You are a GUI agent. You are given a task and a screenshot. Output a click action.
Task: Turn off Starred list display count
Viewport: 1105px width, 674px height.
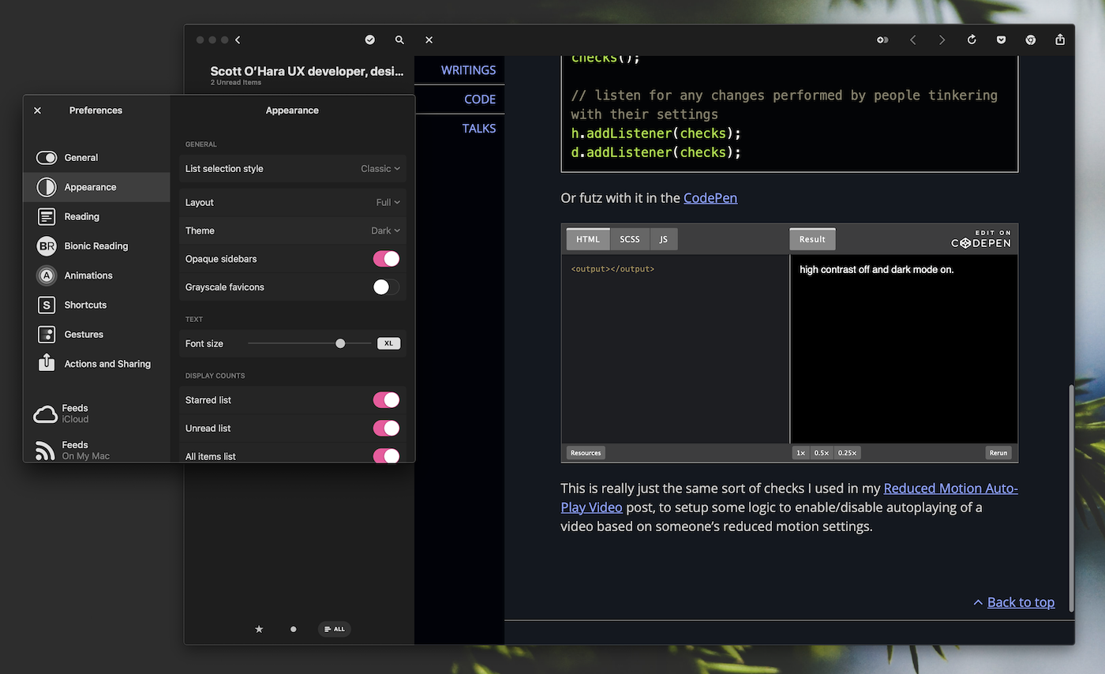tap(386, 400)
